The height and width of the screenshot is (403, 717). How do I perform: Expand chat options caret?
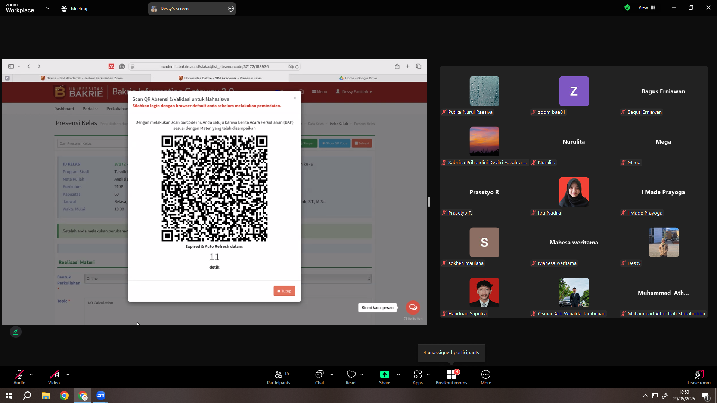pyautogui.click(x=332, y=374)
